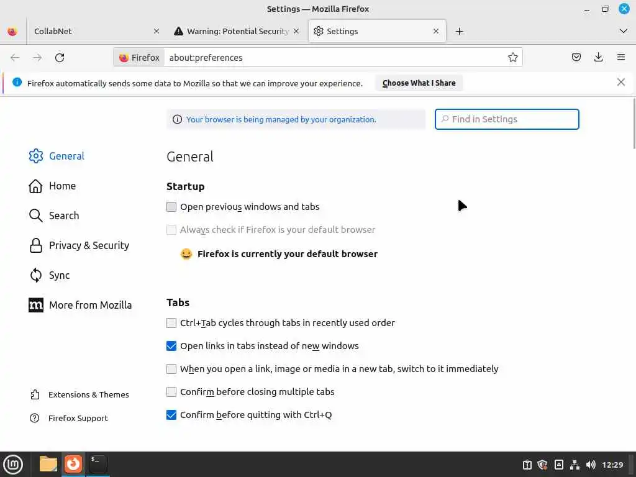Open Extensions & Themes link
636x477 pixels.
(x=80, y=394)
